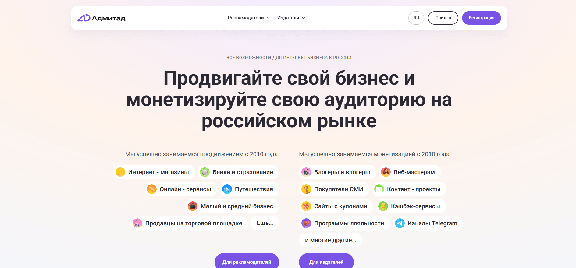Click the camera icon beside Блогеры и влогеры
576x268 pixels.
pyautogui.click(x=306, y=172)
